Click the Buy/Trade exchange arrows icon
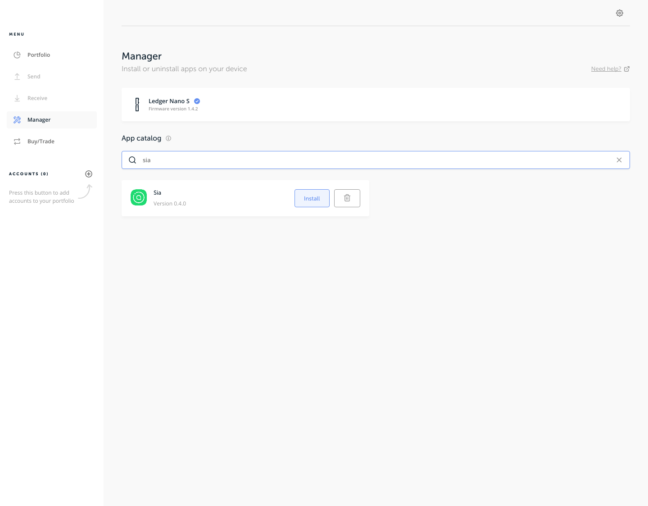The height and width of the screenshot is (506, 648). tap(17, 141)
